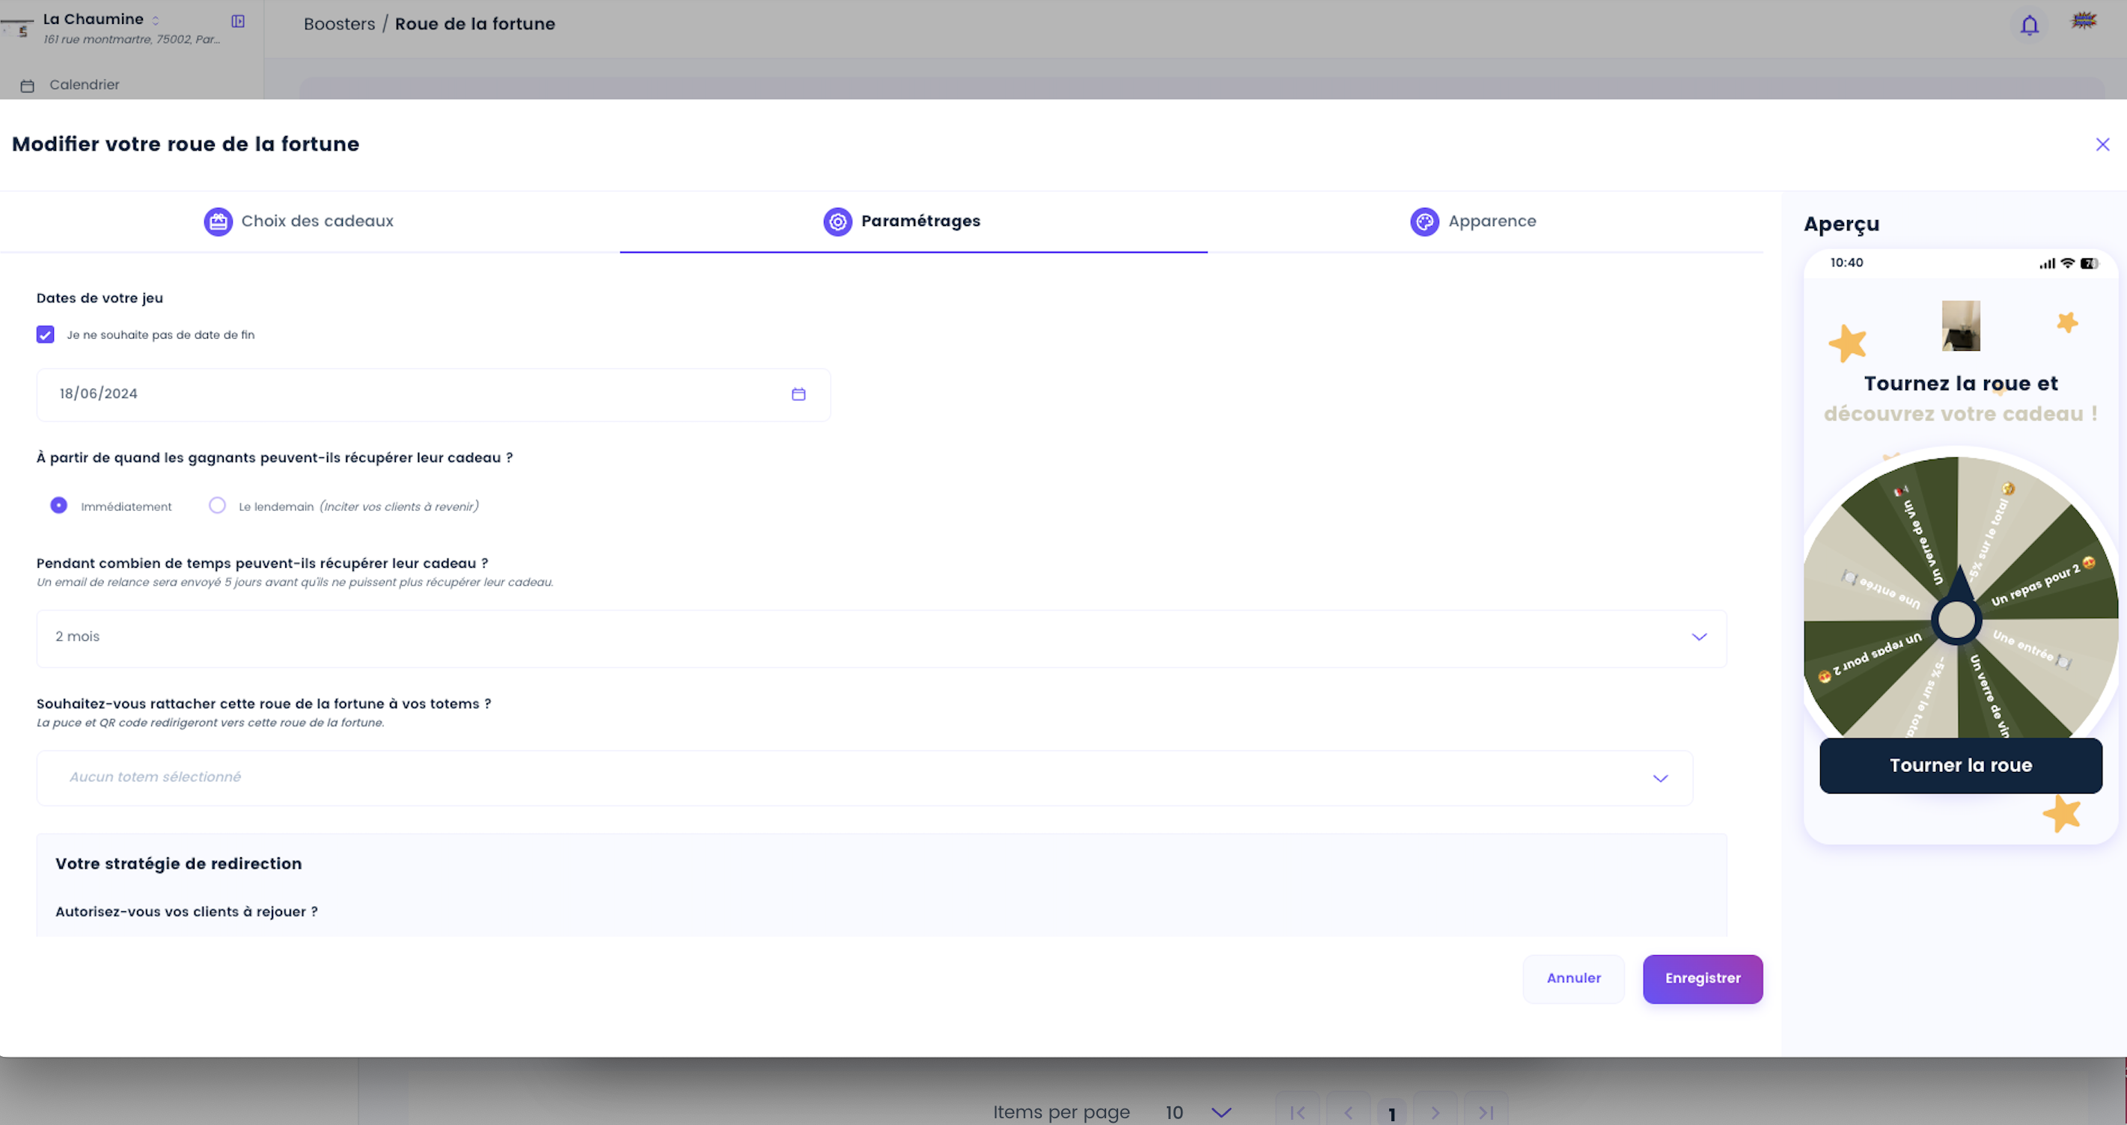Open the '2 mois' duration dropdown

(x=881, y=638)
